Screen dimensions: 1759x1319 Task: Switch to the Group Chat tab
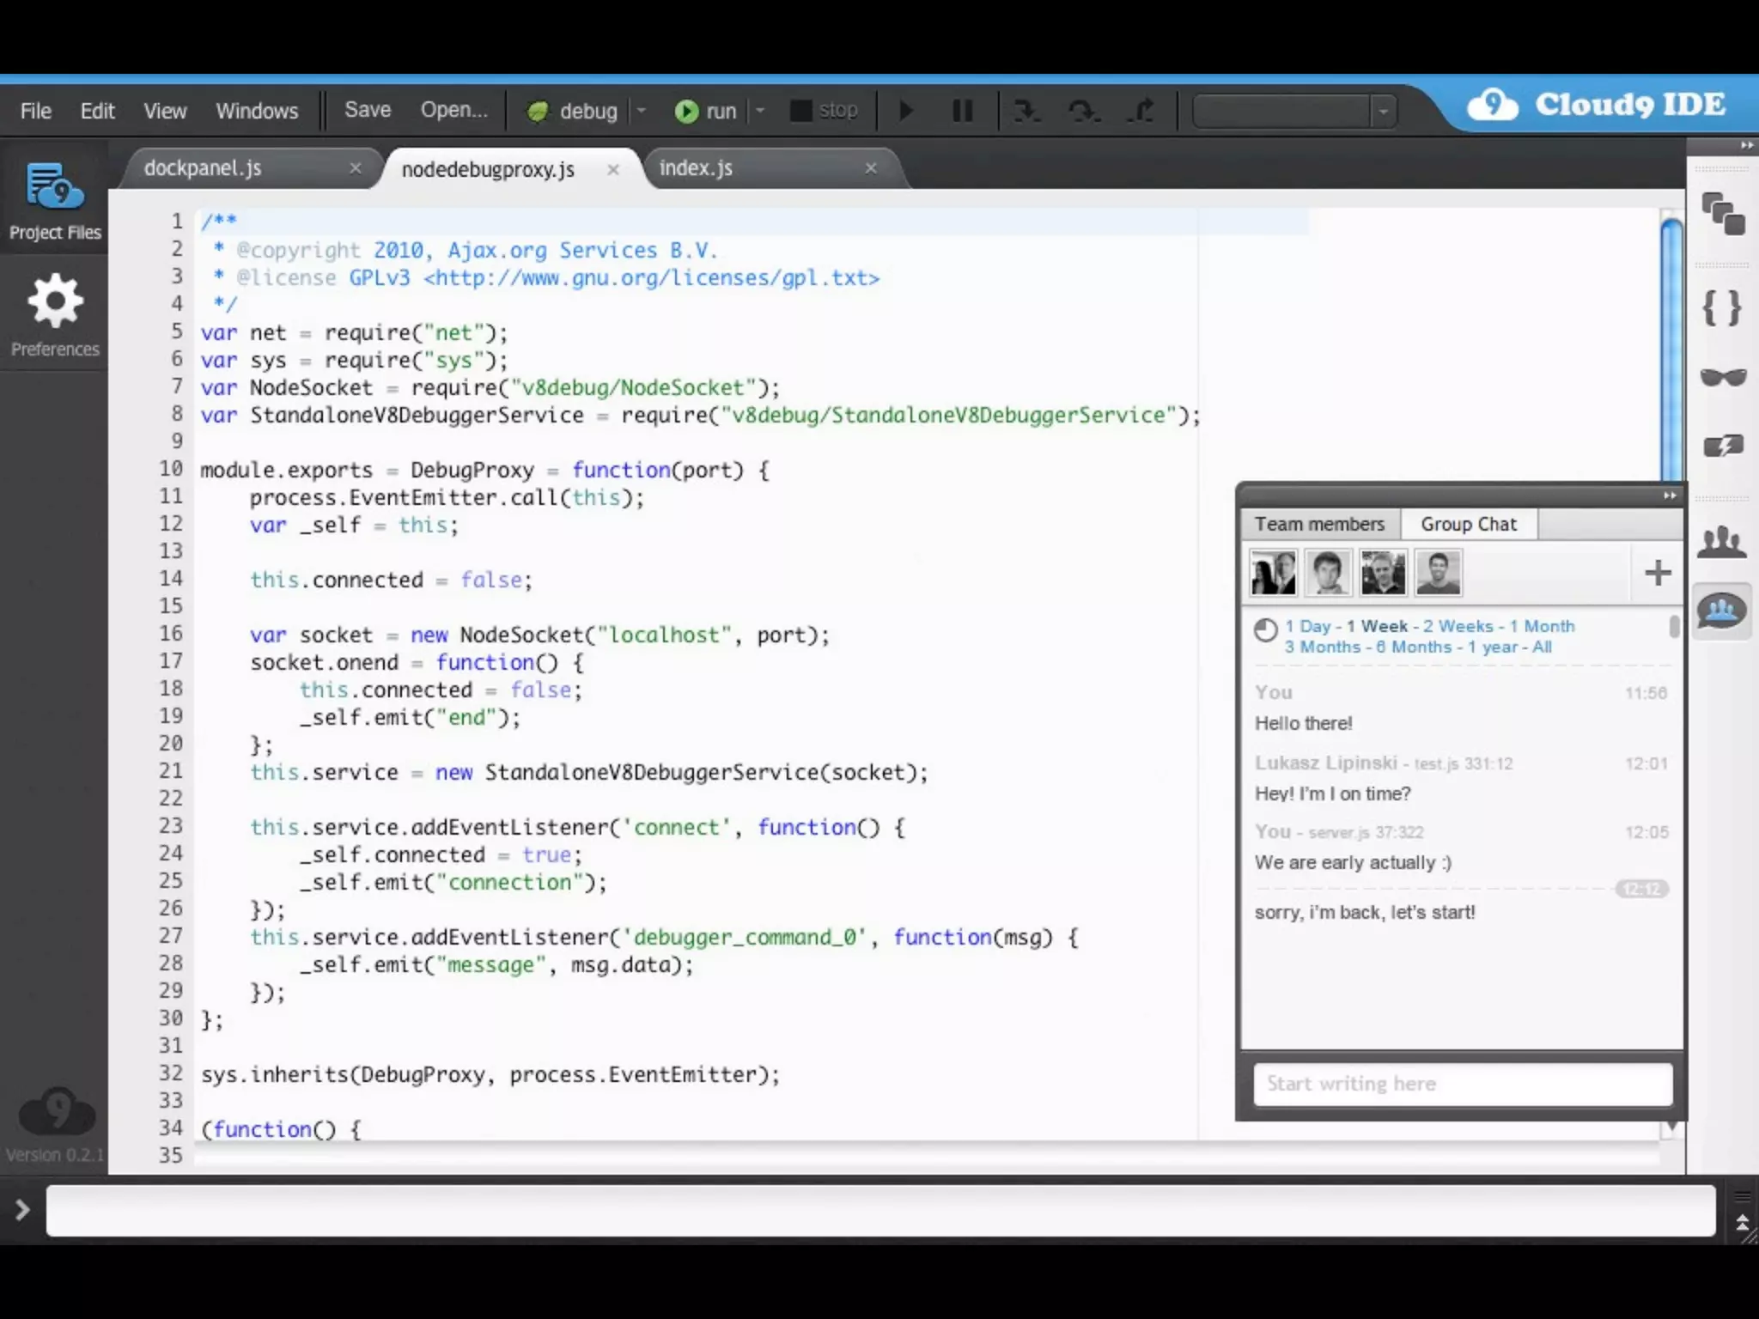(1468, 524)
